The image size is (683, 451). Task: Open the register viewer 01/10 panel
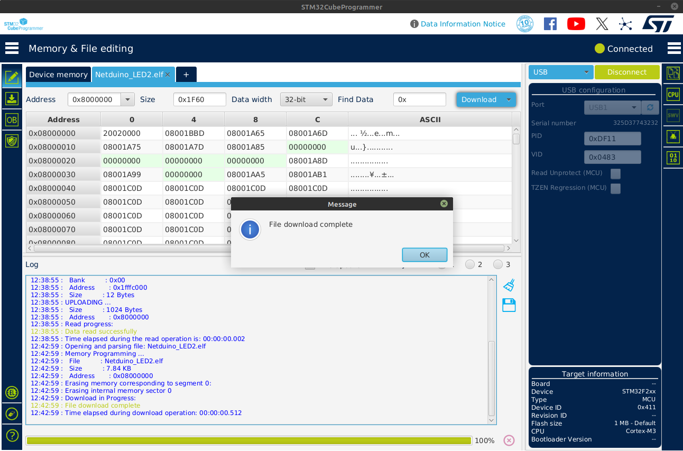(673, 157)
